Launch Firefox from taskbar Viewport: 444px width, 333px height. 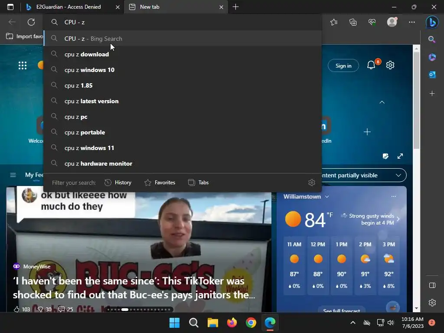point(232,323)
